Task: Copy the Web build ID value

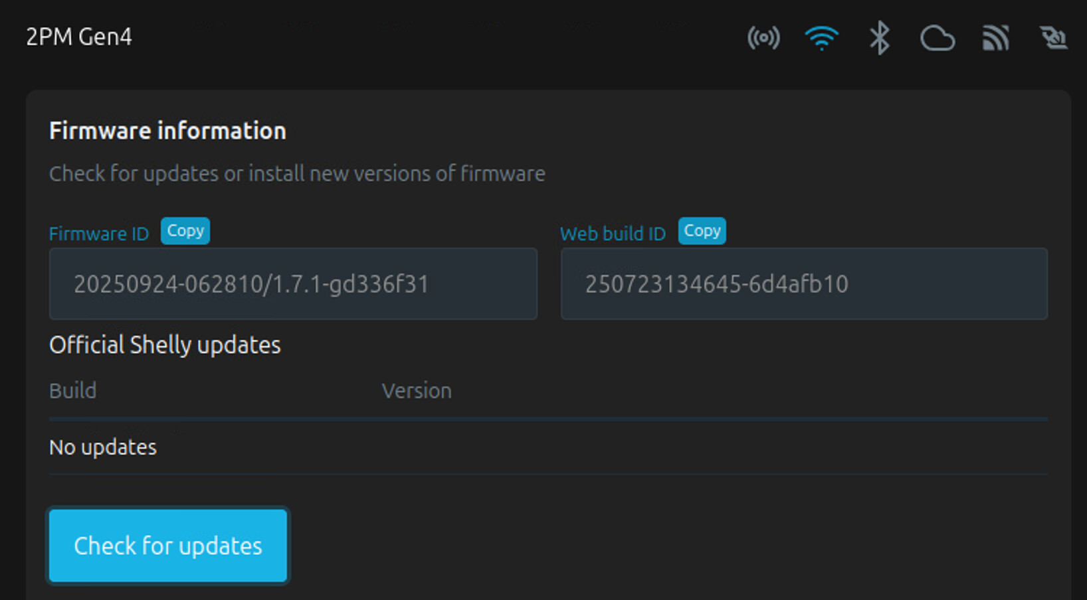Action: [702, 231]
